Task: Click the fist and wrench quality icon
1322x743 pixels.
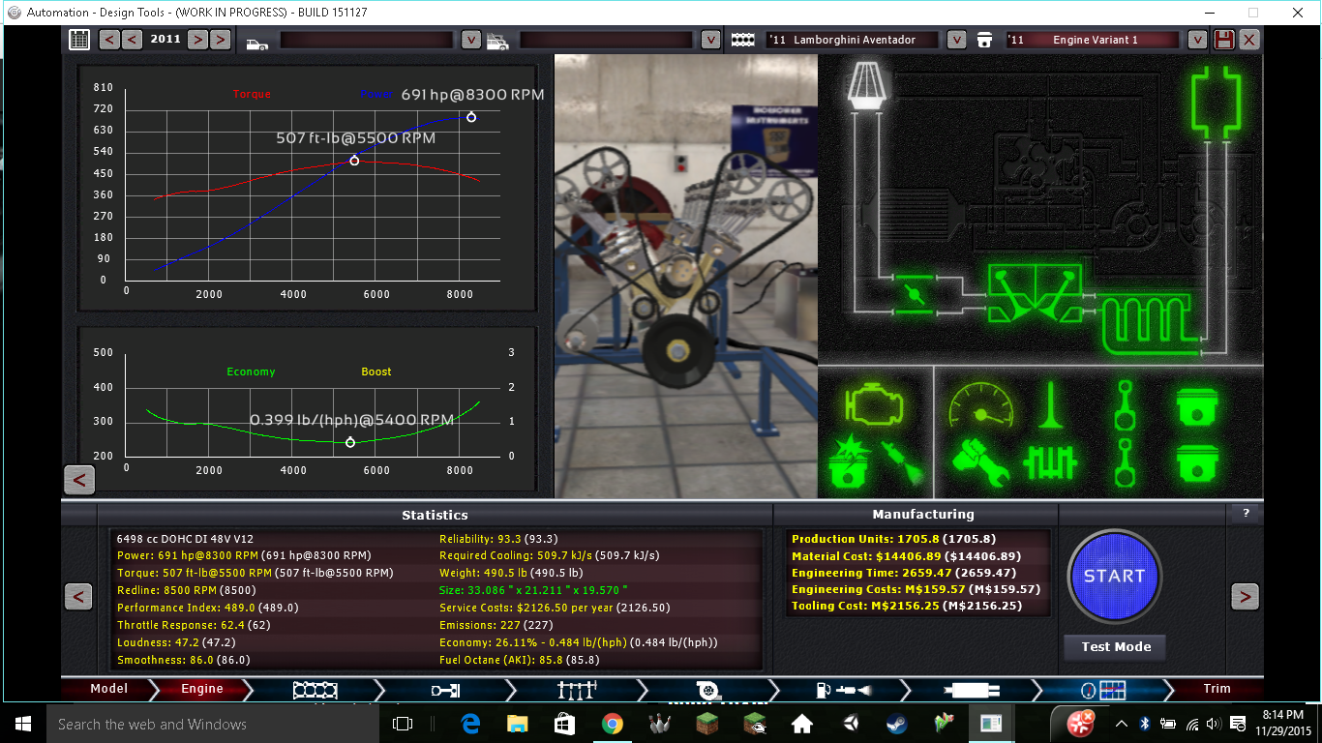Action: coord(979,462)
